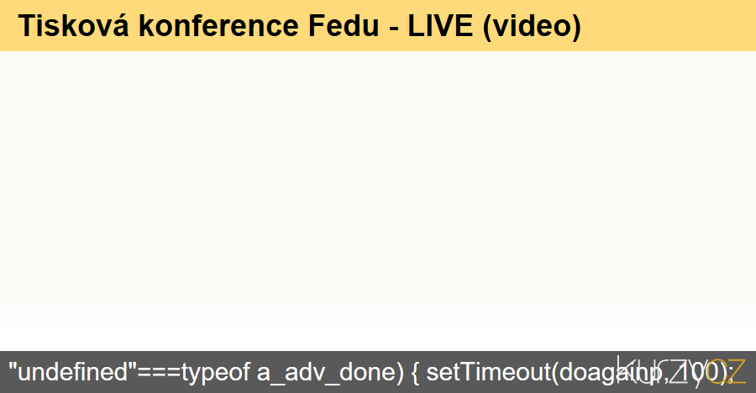756x393 pixels.
Task: Click the '"undefined"' string in the footer
Action: pos(73,372)
